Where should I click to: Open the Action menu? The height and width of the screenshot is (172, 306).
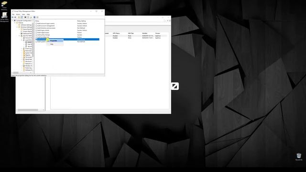(18, 14)
